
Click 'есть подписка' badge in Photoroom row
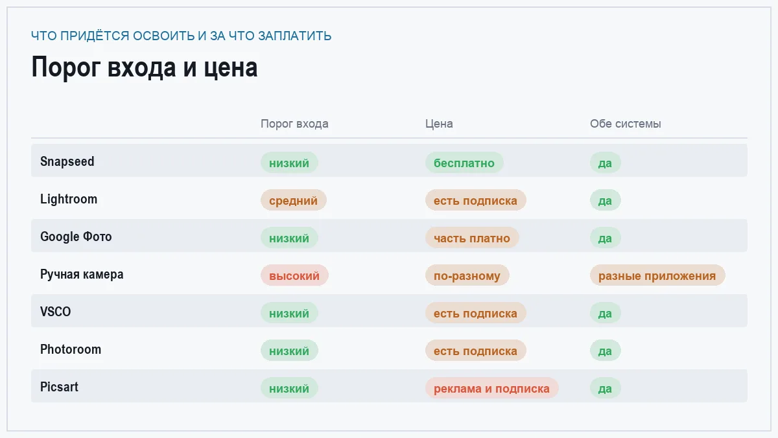pos(476,351)
